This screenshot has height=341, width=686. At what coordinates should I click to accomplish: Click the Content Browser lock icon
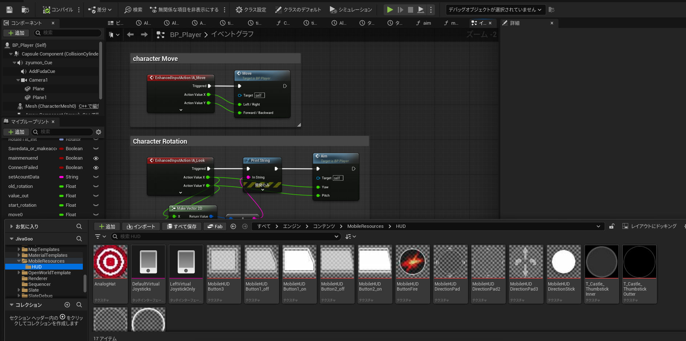coord(612,226)
